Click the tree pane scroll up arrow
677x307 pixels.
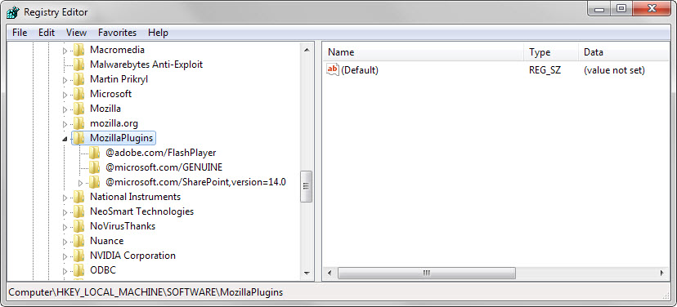click(307, 50)
